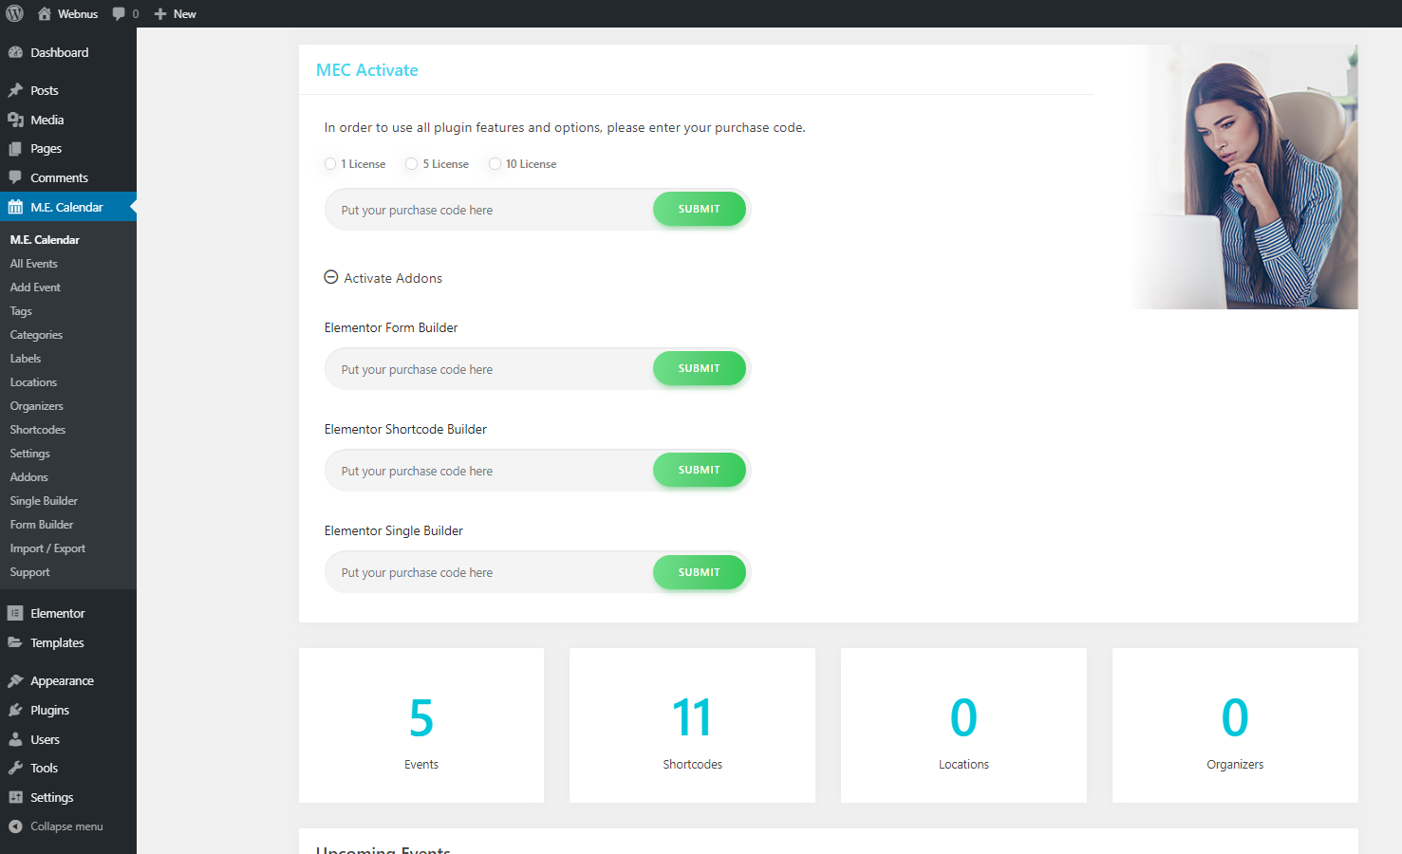Open the 0 Locations stat card
This screenshot has width=1402, height=854.
point(963,725)
